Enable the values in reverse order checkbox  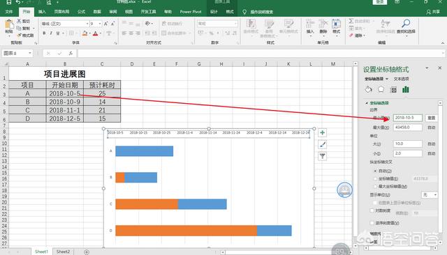pos(372,223)
